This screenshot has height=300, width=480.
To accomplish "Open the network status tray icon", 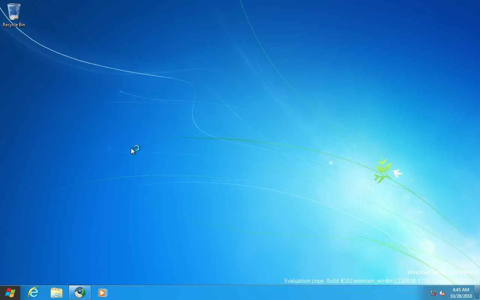I will (433, 293).
